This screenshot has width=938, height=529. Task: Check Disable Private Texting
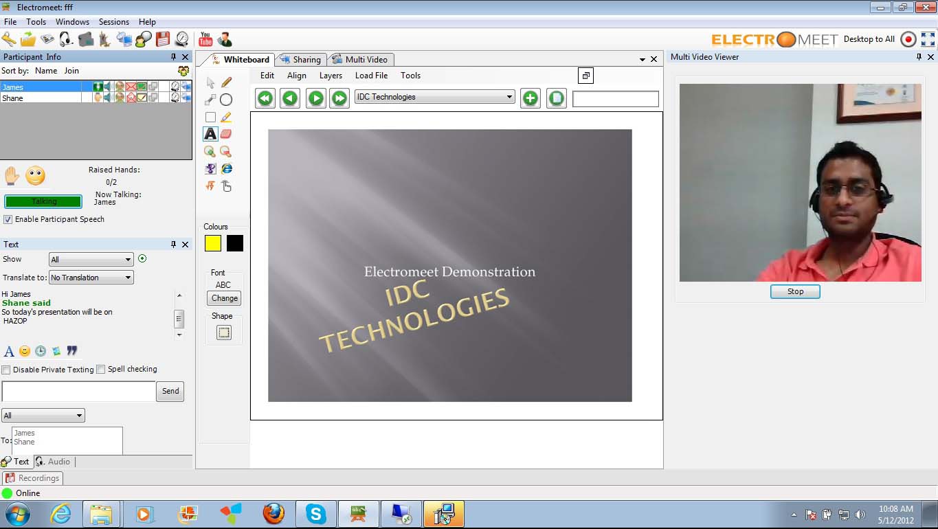[x=6, y=370]
